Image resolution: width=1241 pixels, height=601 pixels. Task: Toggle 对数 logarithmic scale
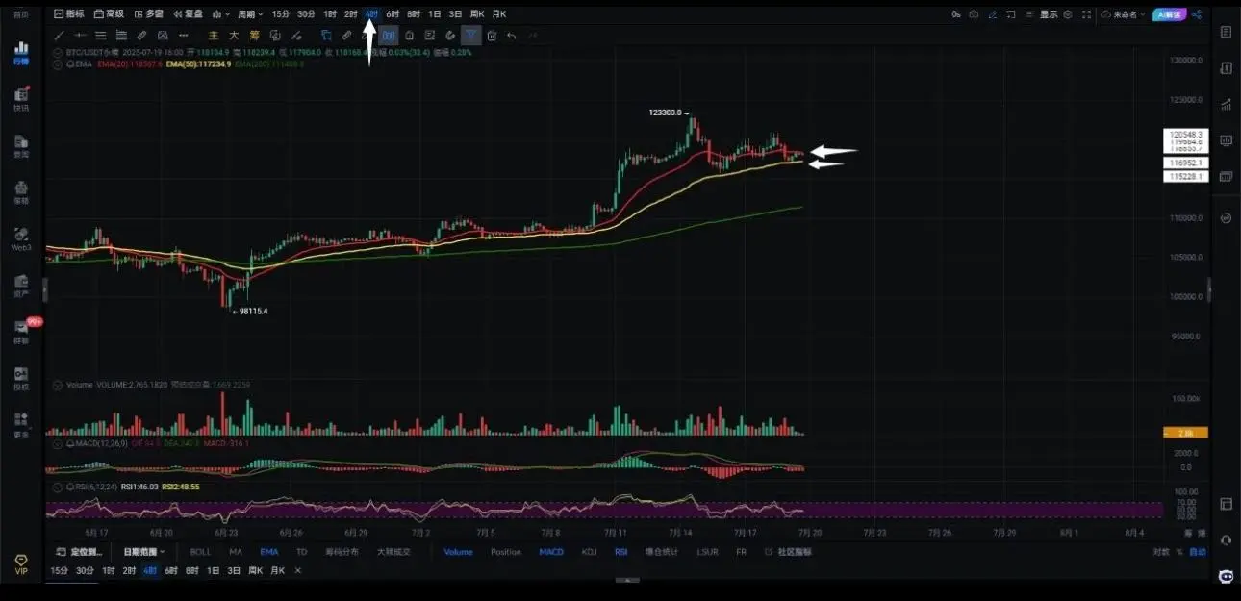tap(1161, 552)
